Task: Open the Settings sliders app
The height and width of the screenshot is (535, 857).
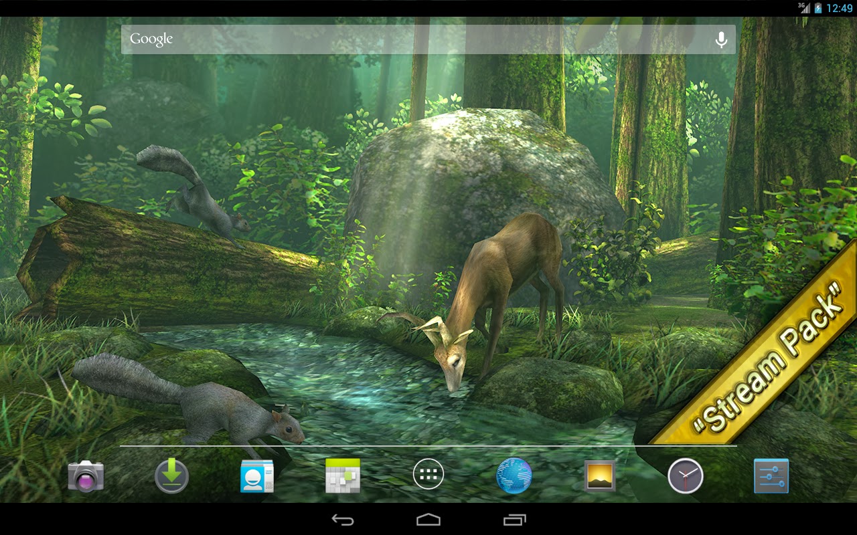Action: point(771,476)
